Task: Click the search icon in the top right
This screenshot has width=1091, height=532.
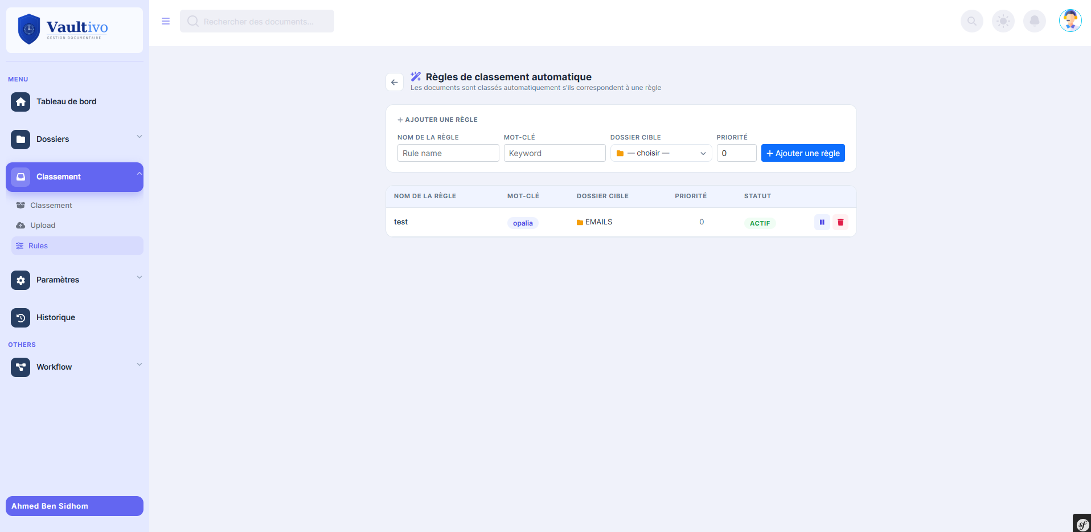Action: [x=972, y=21]
